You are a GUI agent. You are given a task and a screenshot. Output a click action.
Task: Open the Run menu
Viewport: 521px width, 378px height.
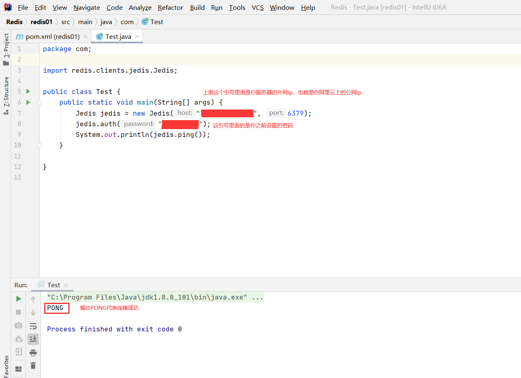pos(217,7)
